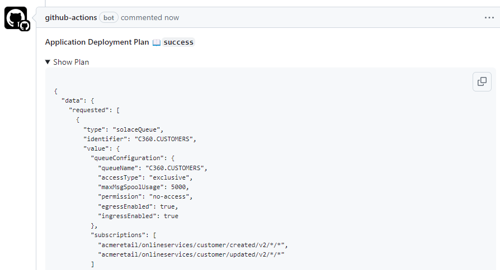The width and height of the screenshot is (500, 270).
Task: Open the comment options three-dot menu
Action: pos(489,17)
